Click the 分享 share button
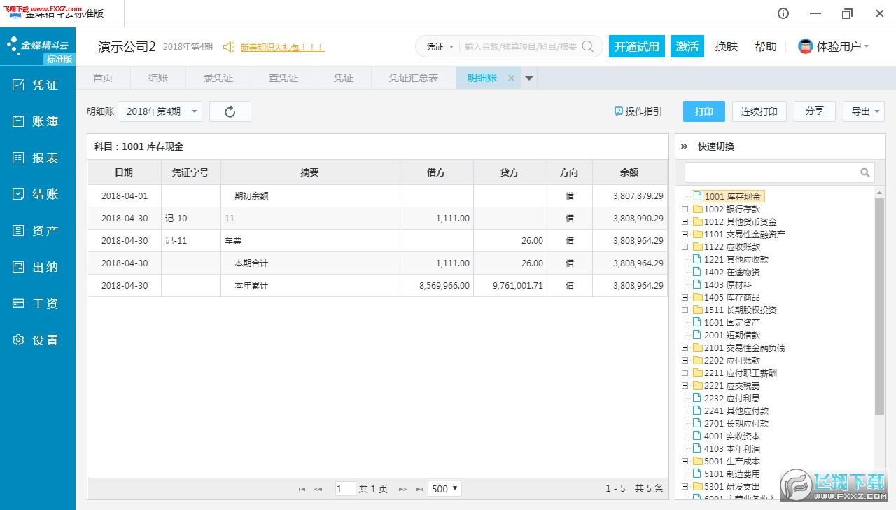This screenshot has height=510, width=896. pyautogui.click(x=815, y=111)
